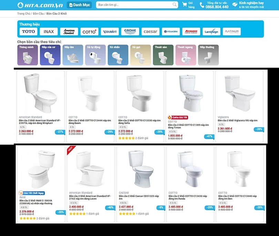This screenshot has width=279, height=236.
Task: Choose the pink Thoát ngang tile
Action: (186, 55)
